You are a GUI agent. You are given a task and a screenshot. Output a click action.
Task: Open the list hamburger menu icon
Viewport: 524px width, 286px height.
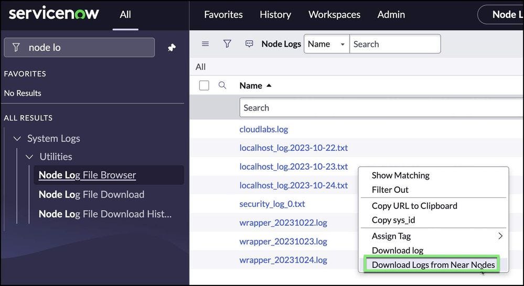[x=206, y=43]
